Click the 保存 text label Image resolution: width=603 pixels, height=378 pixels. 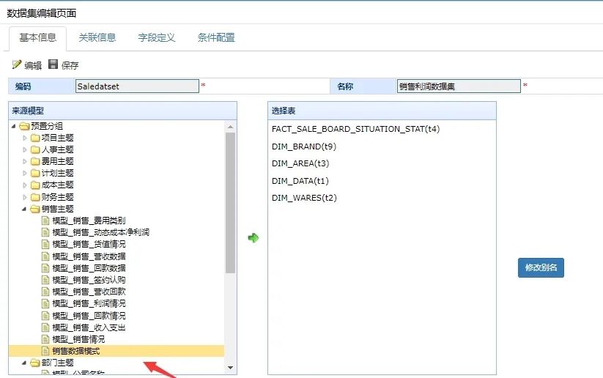click(x=70, y=66)
